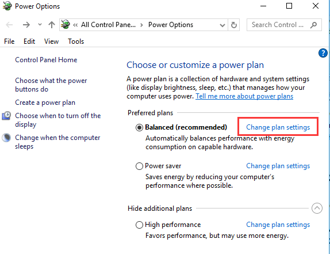Open the Tools menu
Screen dimensions: 330x254
point(76,41)
